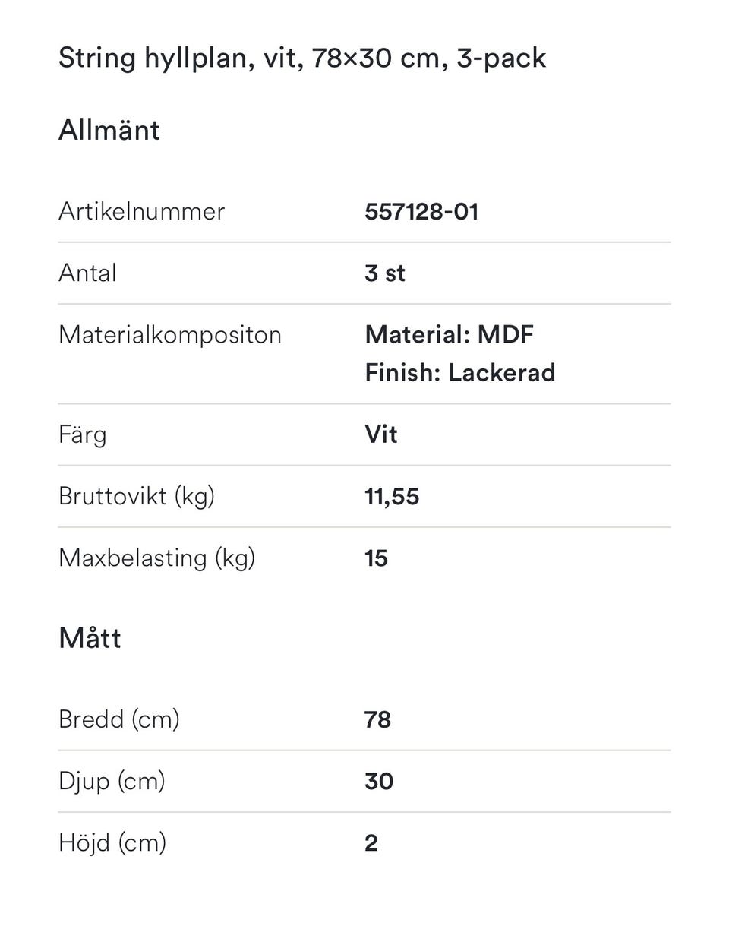
Task: Select the gross weight value 11,55
Action: 391,497
